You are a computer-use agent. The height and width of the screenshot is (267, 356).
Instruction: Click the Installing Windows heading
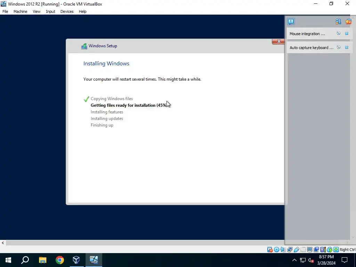(106, 64)
